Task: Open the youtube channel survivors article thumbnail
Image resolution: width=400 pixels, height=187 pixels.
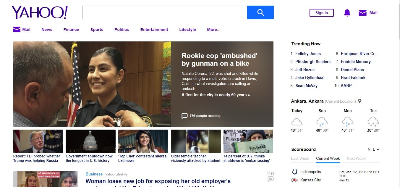Action: tap(46, 179)
